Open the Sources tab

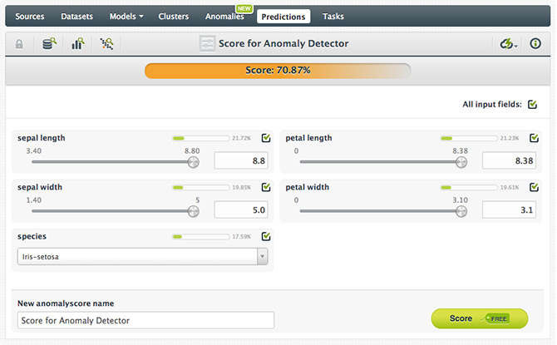30,16
